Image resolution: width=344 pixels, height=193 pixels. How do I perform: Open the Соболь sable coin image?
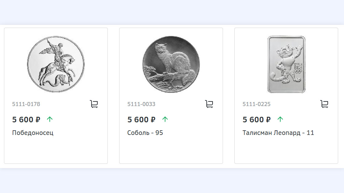[x=171, y=64]
